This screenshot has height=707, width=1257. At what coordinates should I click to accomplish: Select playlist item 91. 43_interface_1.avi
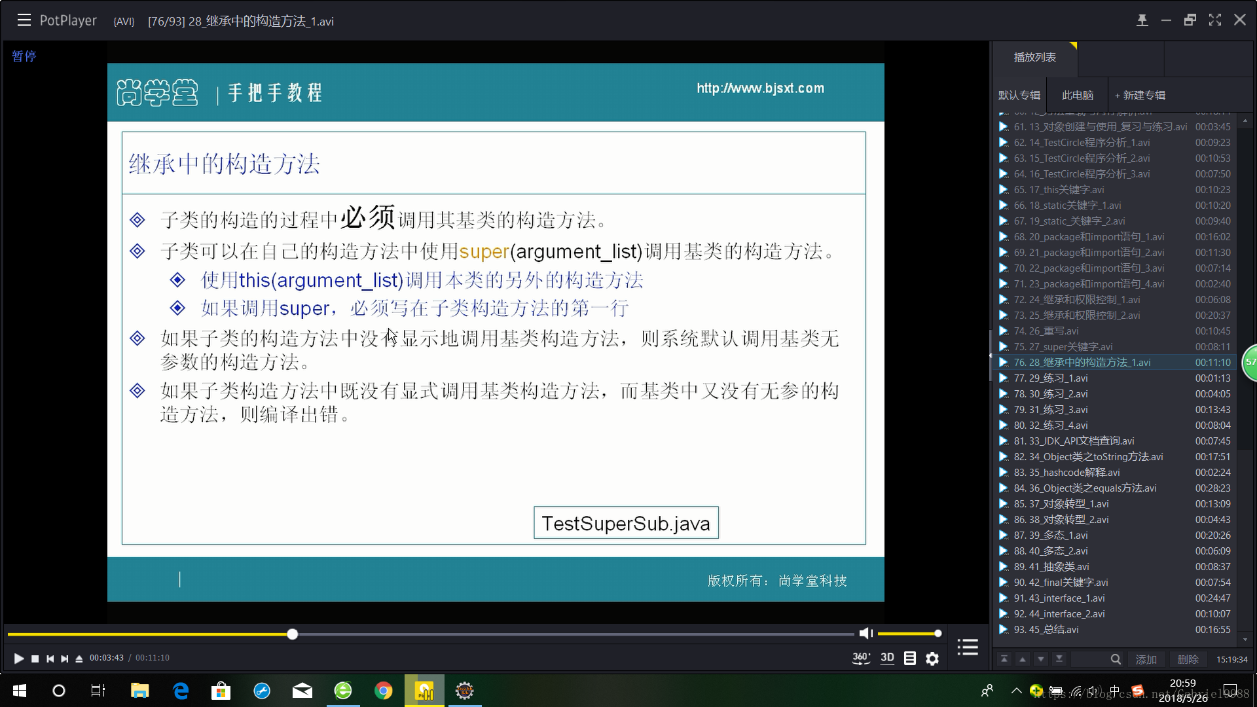click(1116, 598)
